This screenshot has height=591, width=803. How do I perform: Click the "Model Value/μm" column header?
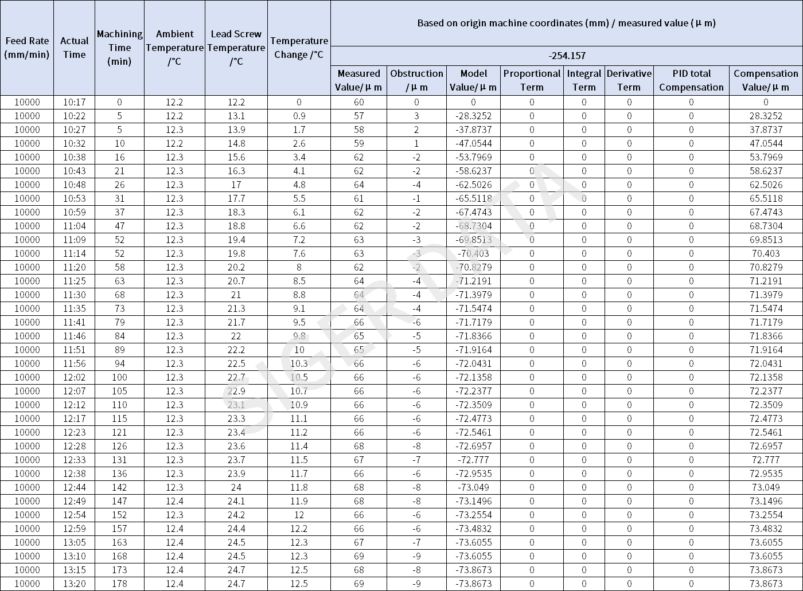coord(473,80)
